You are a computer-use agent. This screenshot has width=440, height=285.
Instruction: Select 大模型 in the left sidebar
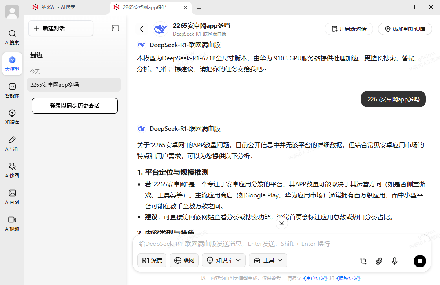pyautogui.click(x=12, y=64)
